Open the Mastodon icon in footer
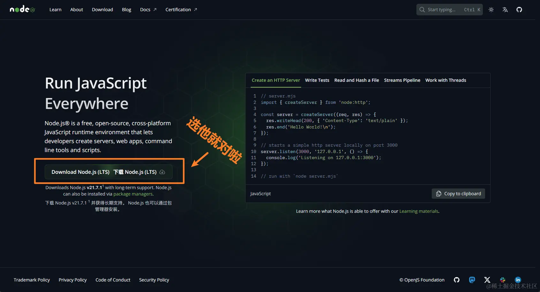This screenshot has width=540, height=292. point(472,280)
